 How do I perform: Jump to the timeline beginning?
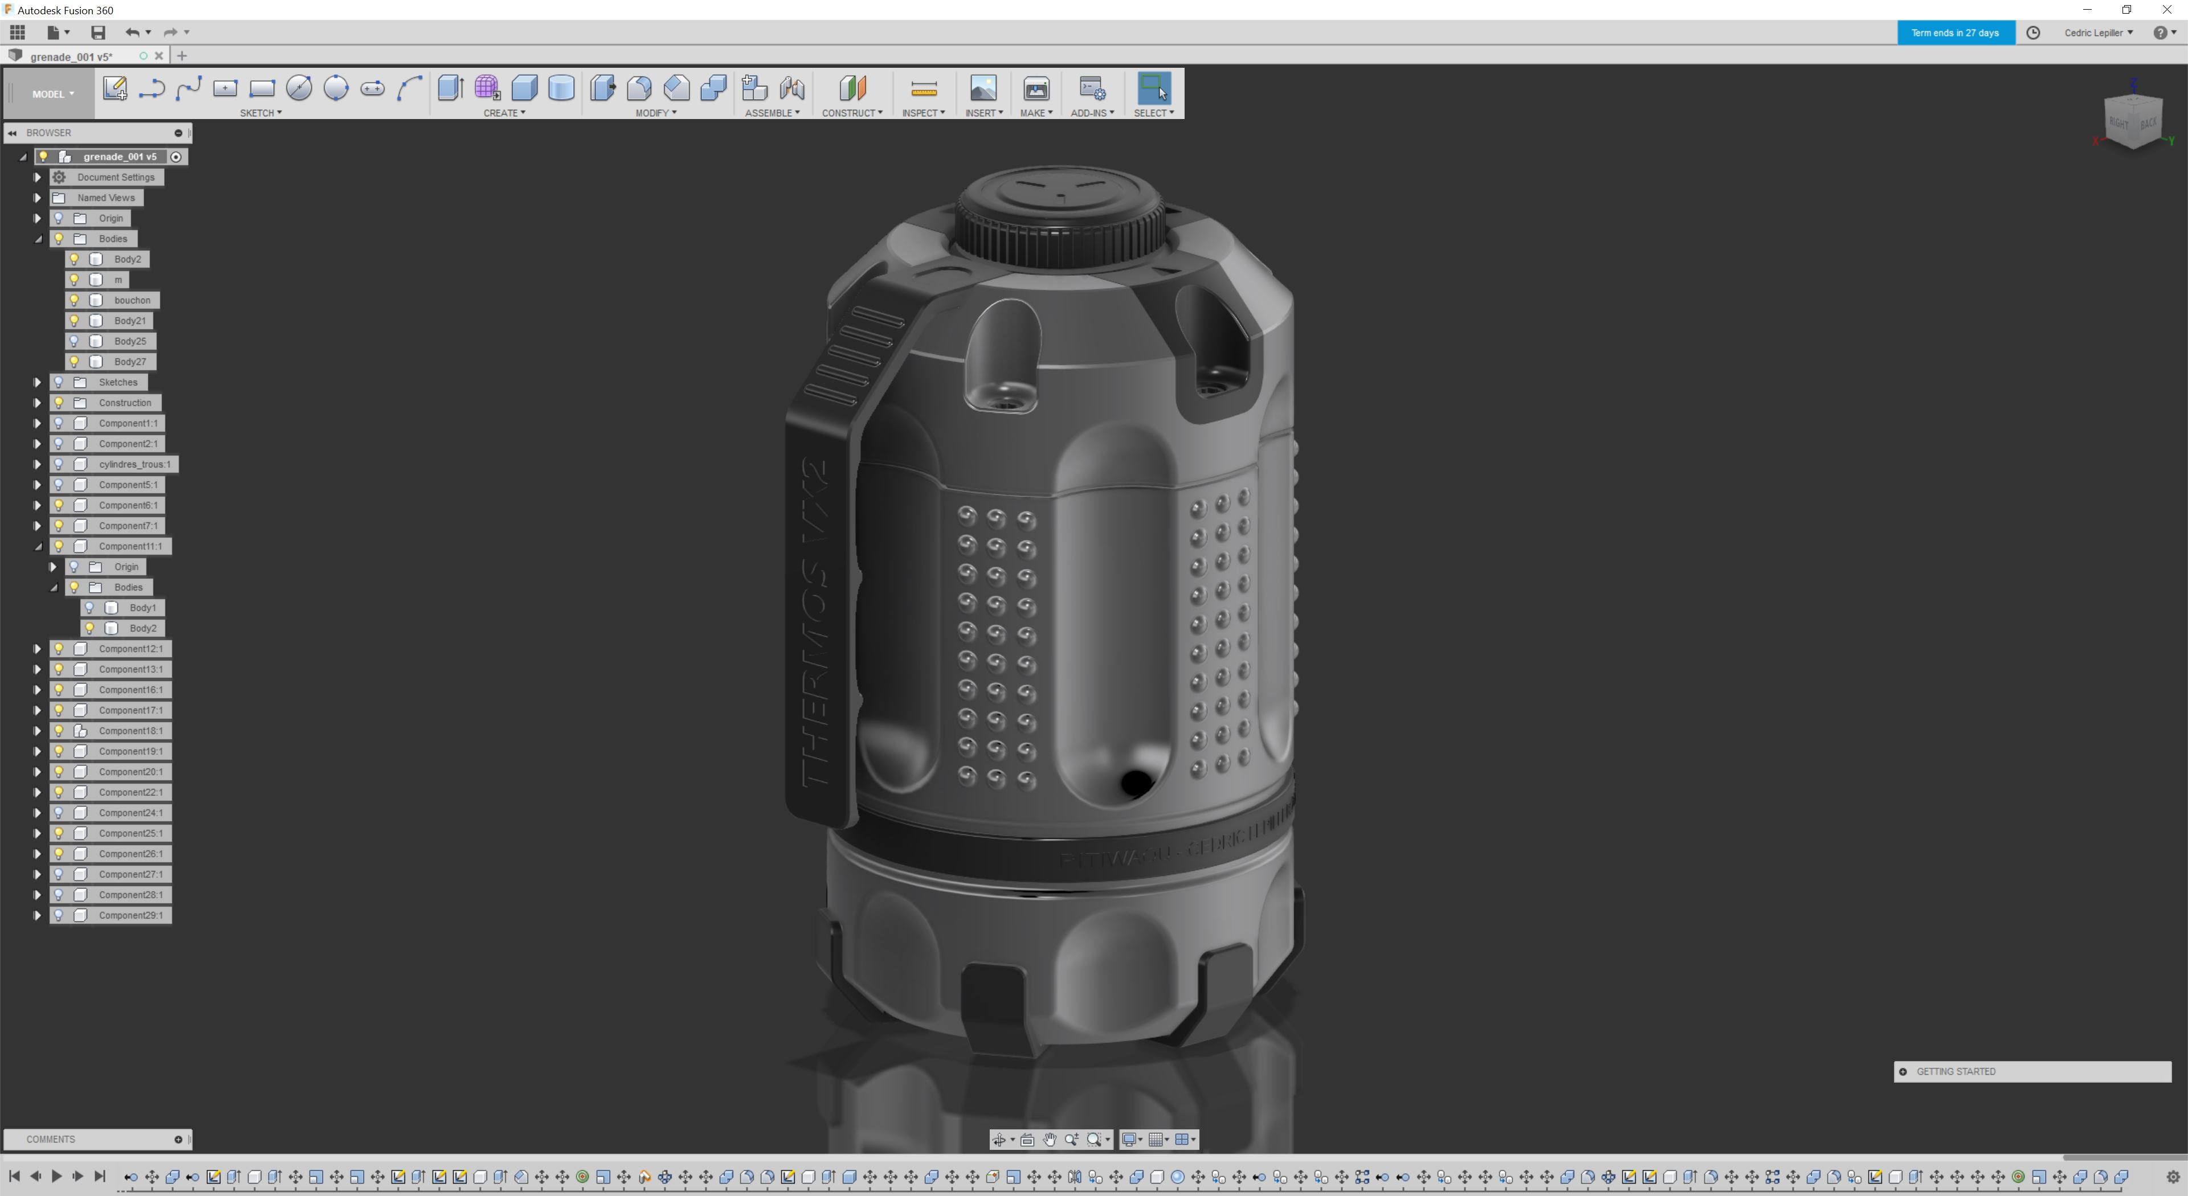pyautogui.click(x=14, y=1177)
